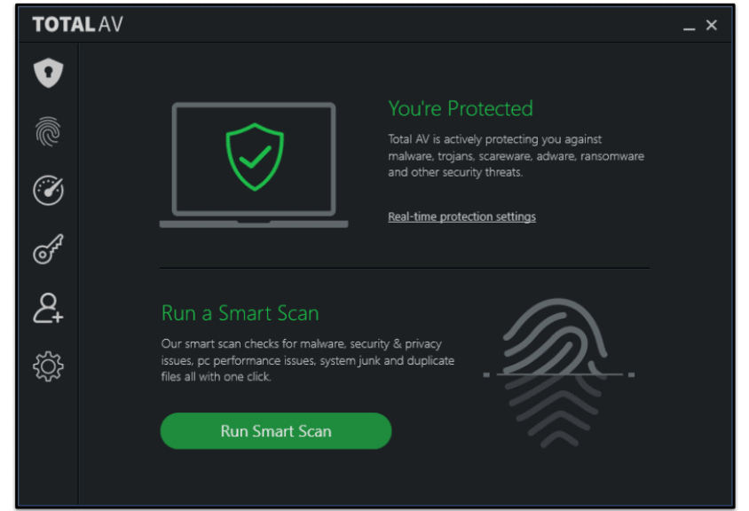749x511 pixels.
Task: Select the malware protection description text
Action: [515, 156]
